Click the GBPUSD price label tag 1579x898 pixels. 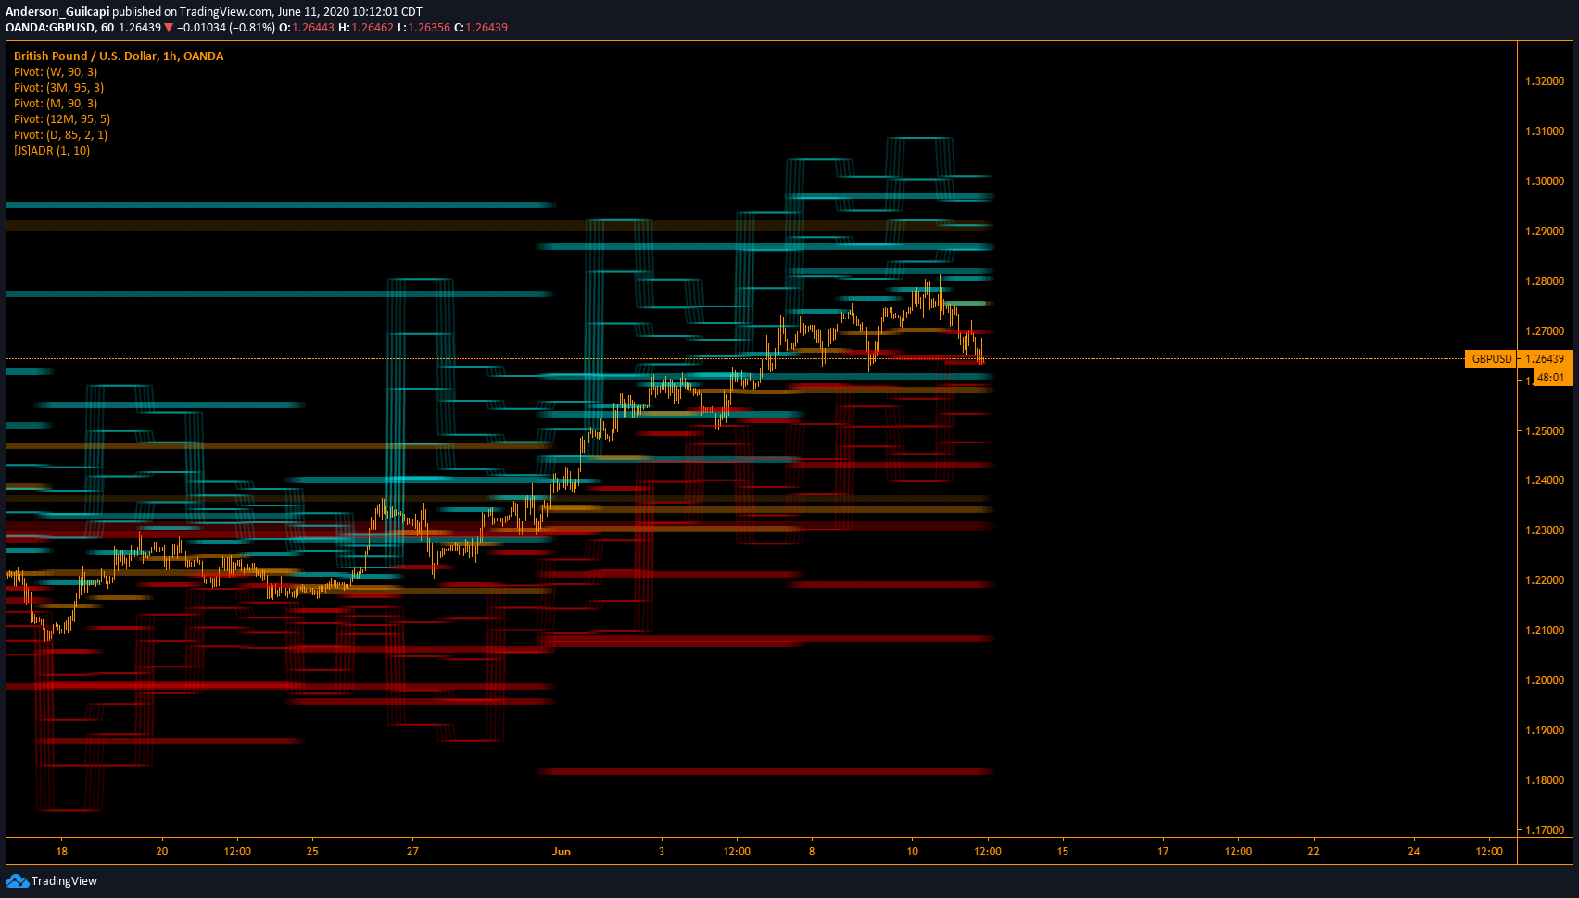click(1491, 358)
